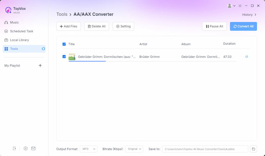Click the TopVox logo icon
The image size is (265, 156).
point(8,10)
